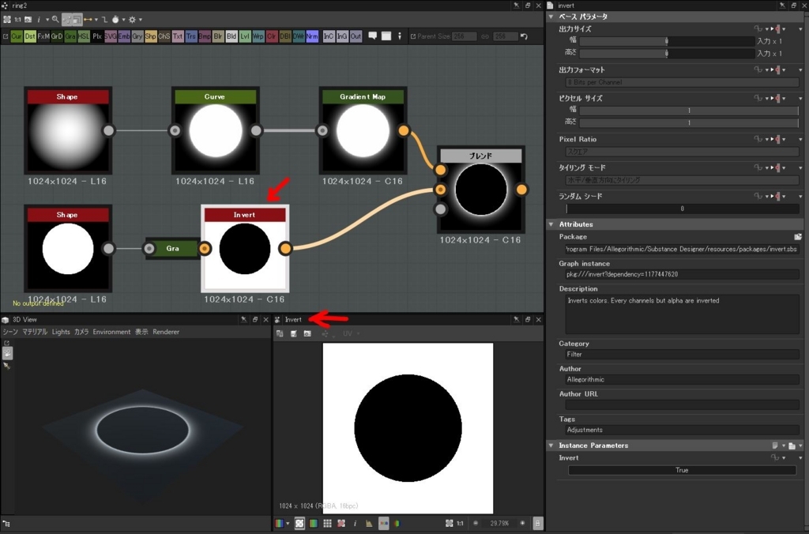The image size is (809, 534).
Task: Collapse the Attributes section
Action: point(551,224)
